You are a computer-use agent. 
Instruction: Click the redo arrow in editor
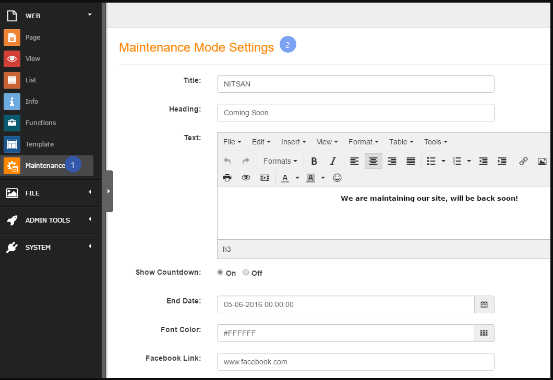(x=246, y=161)
